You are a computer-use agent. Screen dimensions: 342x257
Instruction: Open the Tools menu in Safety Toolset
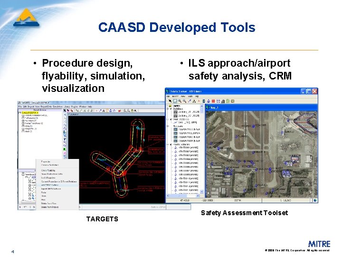190,96
